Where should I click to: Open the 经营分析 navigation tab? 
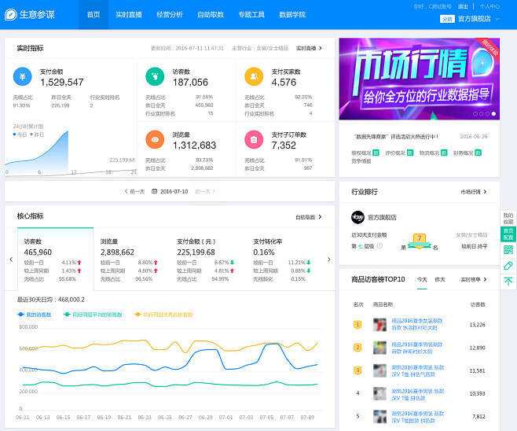click(169, 15)
